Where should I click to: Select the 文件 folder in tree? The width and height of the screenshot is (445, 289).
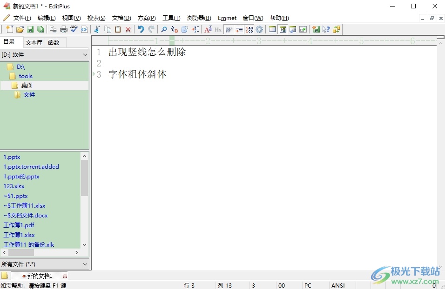tap(29, 95)
